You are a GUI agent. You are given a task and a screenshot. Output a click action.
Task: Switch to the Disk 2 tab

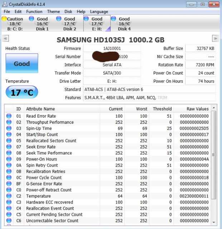point(69,24)
